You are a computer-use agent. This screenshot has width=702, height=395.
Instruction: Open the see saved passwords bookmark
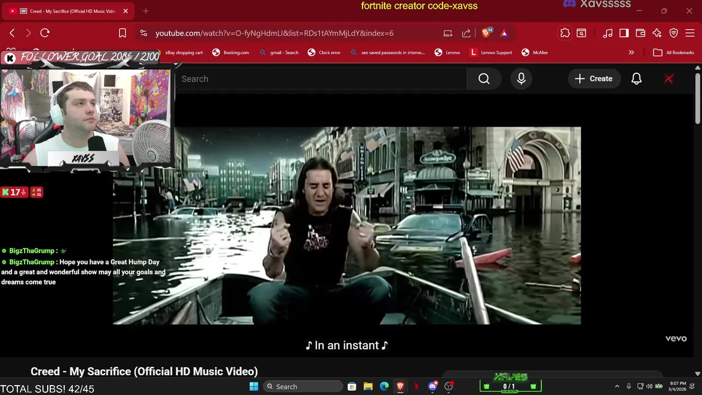[x=387, y=53]
